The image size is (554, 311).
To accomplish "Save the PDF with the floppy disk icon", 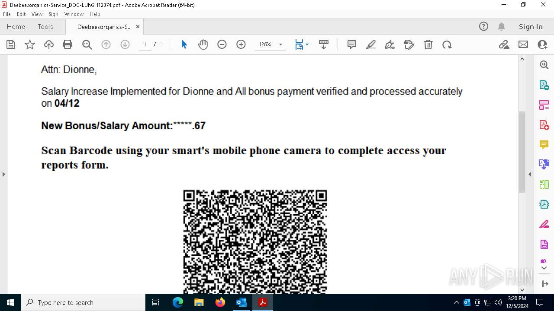I will click(x=11, y=44).
